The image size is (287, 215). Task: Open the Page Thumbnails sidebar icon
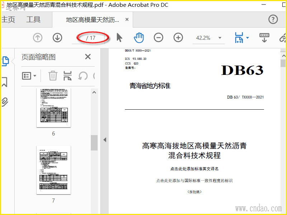click(x=5, y=61)
